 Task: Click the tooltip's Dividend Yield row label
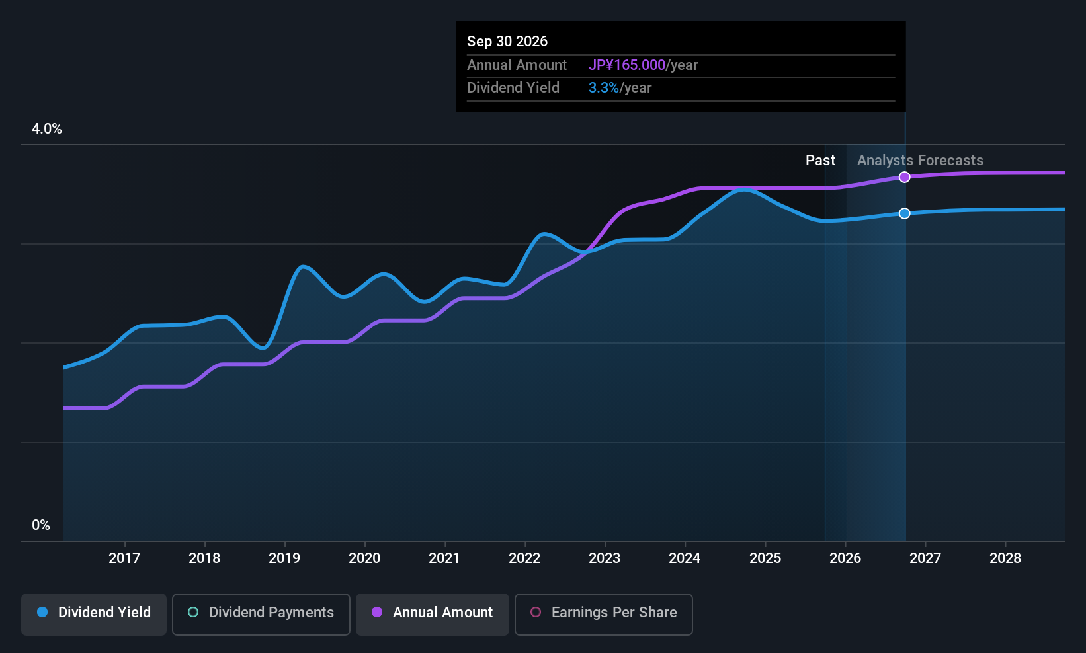tap(513, 88)
